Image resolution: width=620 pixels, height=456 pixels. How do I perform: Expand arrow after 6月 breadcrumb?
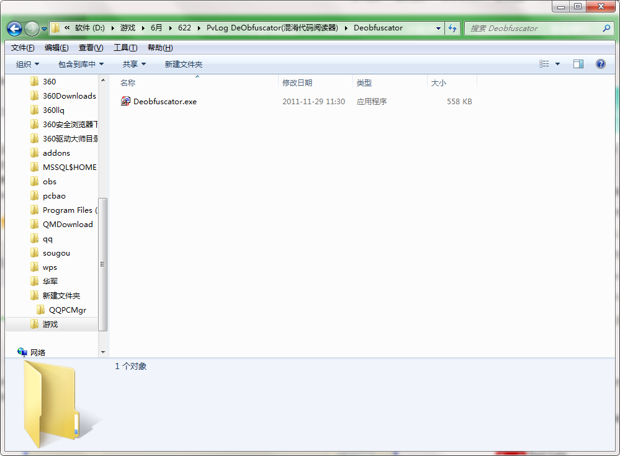[171, 28]
